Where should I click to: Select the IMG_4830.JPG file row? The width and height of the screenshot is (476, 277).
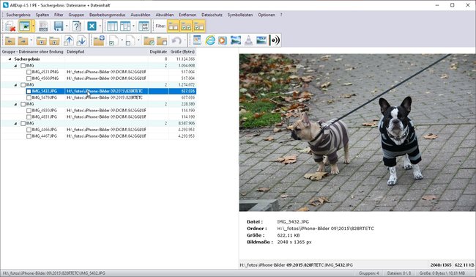(x=98, y=111)
